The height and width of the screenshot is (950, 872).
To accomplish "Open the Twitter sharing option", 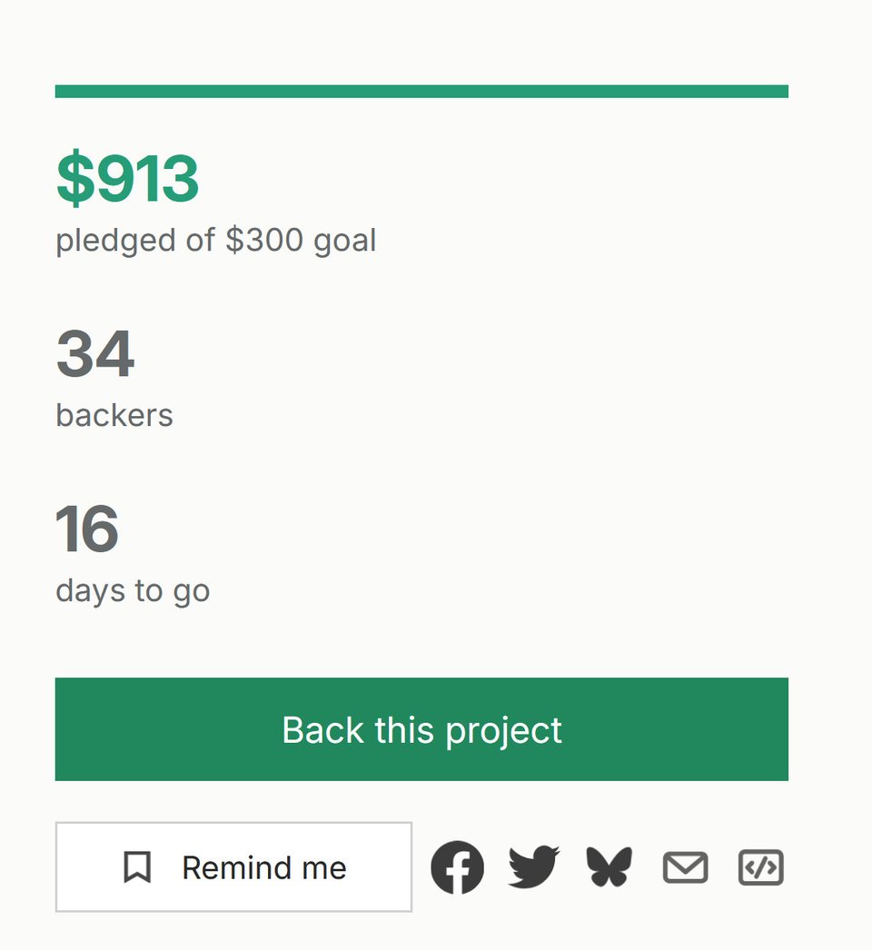I will coord(532,866).
